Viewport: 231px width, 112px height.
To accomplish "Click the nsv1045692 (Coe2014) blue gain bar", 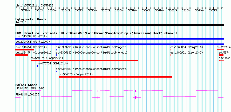I will click(x=119, y=39).
